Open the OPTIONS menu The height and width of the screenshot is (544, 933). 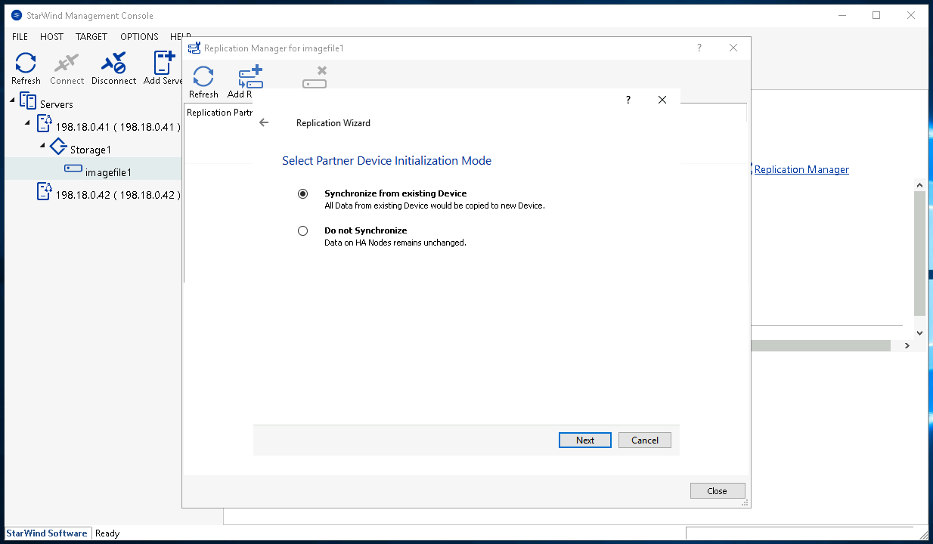click(x=139, y=36)
